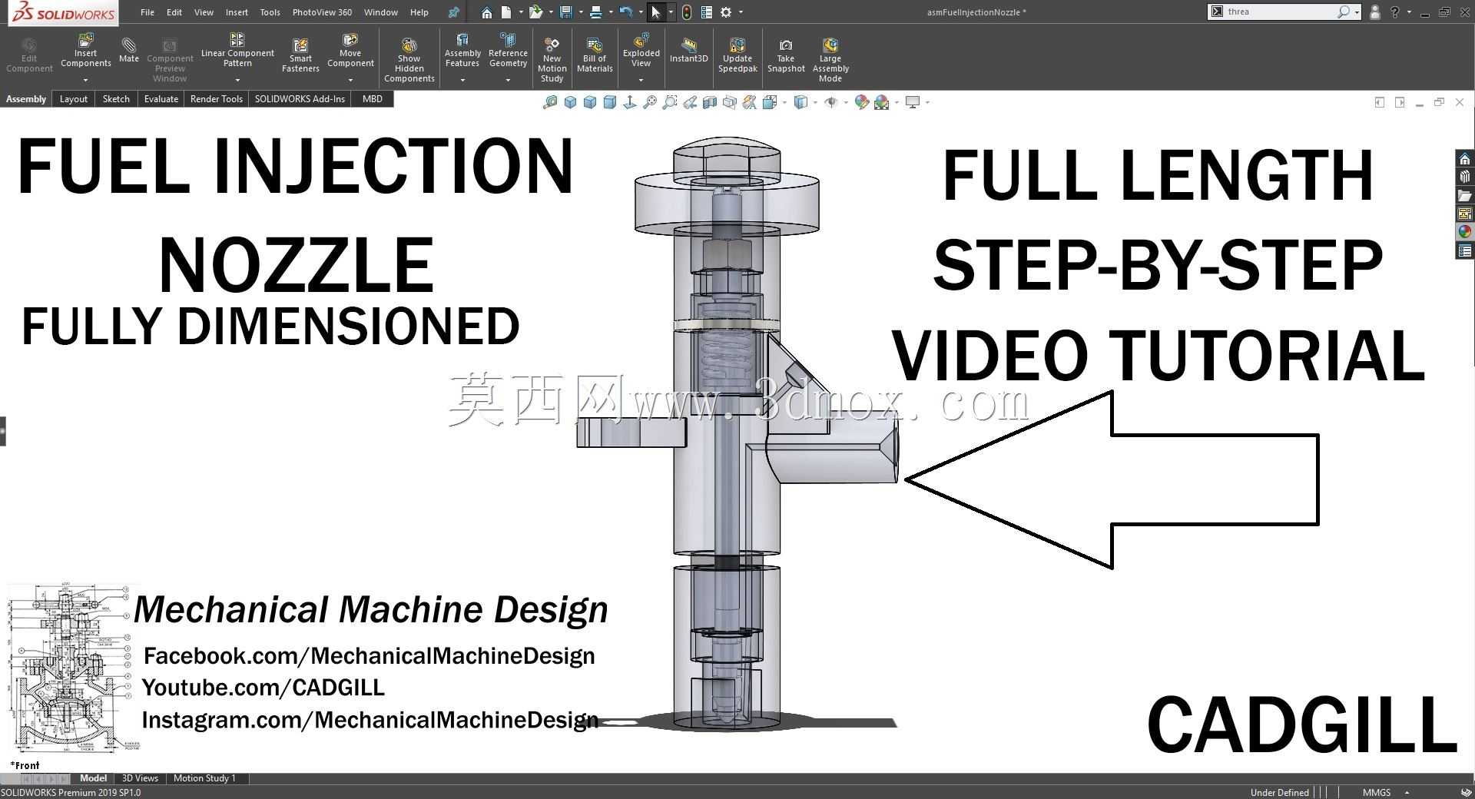Viewport: 1475px width, 799px height.
Task: Click the user login icon
Action: click(1375, 12)
